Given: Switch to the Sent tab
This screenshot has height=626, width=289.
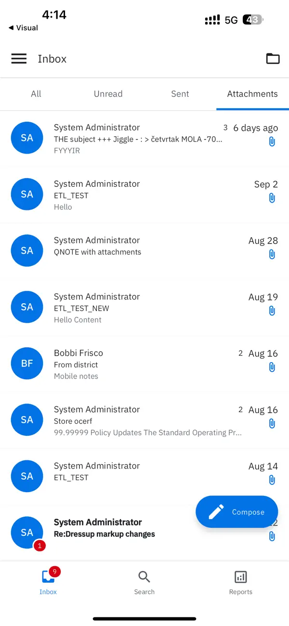Looking at the screenshot, I should 180,94.
